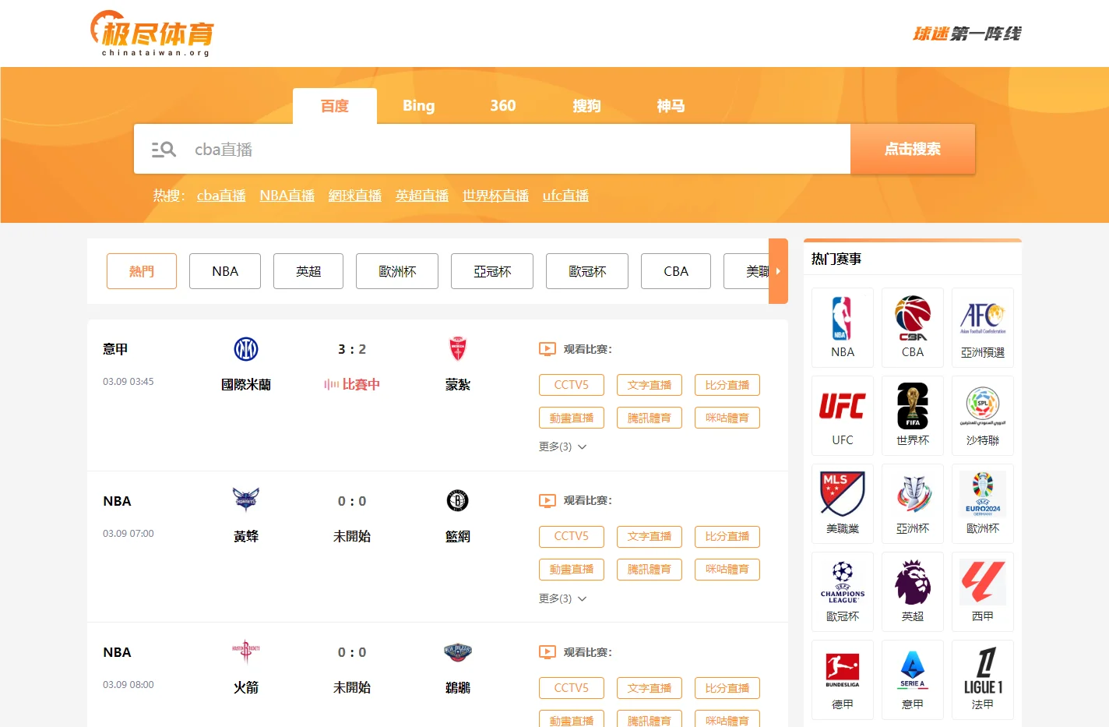
Task: Select the 熱門 category tab
Action: coord(142,271)
